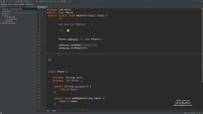Click the Main breadcrumb at editor bottom
Screen dimensions: 203x114
click(48, 111)
